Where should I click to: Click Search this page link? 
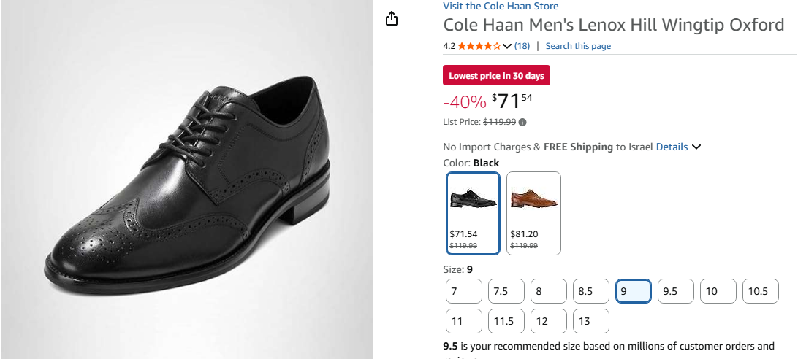[578, 46]
